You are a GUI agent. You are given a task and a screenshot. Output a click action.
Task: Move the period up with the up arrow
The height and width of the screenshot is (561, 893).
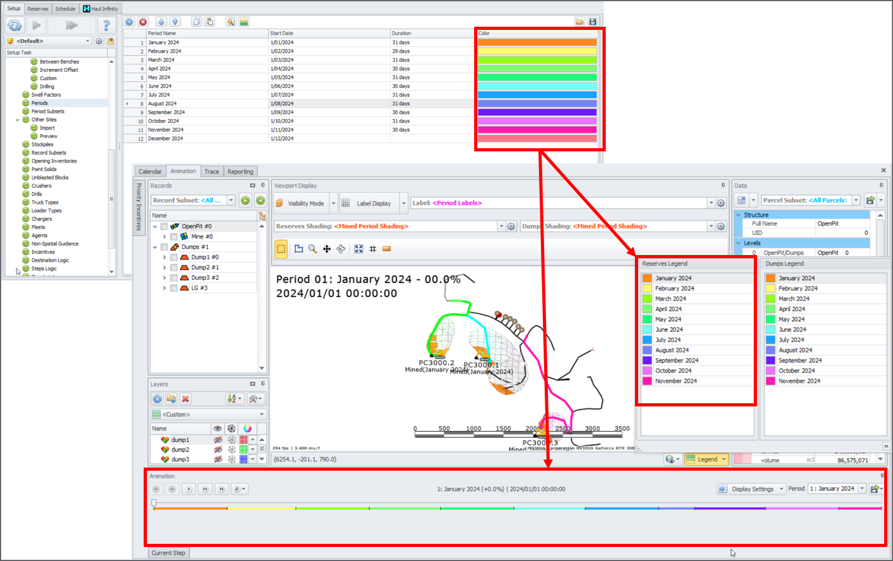pos(161,22)
